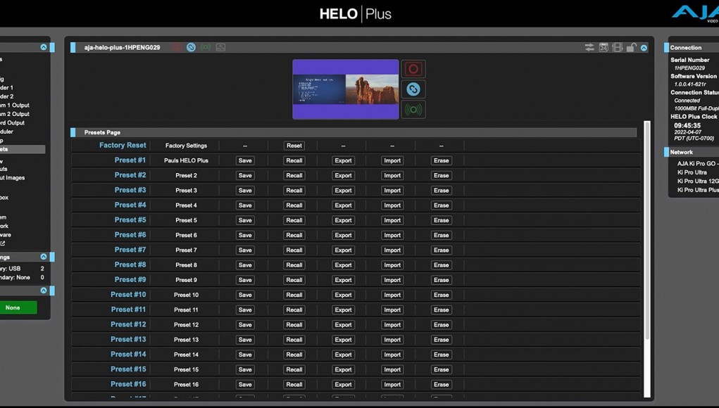
Task: Click small record icon in device title bar
Action: (x=177, y=47)
